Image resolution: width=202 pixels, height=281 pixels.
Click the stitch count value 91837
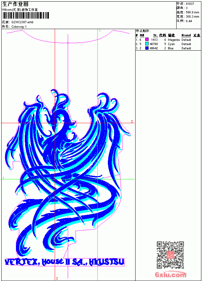(x=190, y=4)
